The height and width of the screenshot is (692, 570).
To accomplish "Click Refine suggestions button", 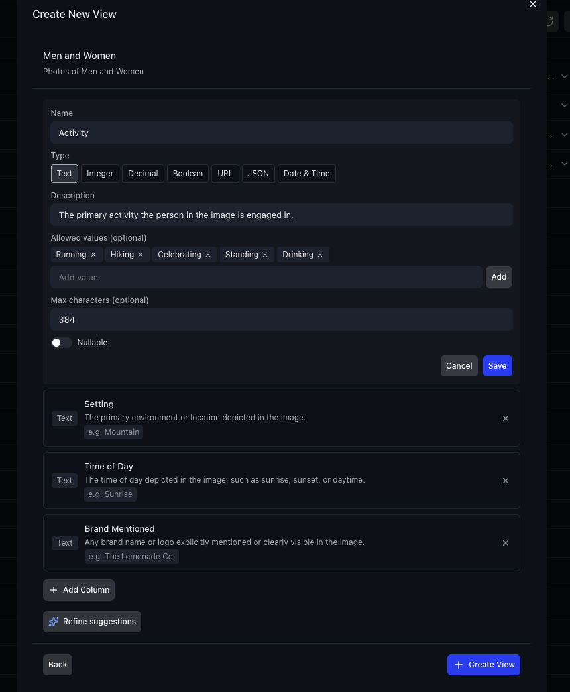I will pyautogui.click(x=92, y=622).
